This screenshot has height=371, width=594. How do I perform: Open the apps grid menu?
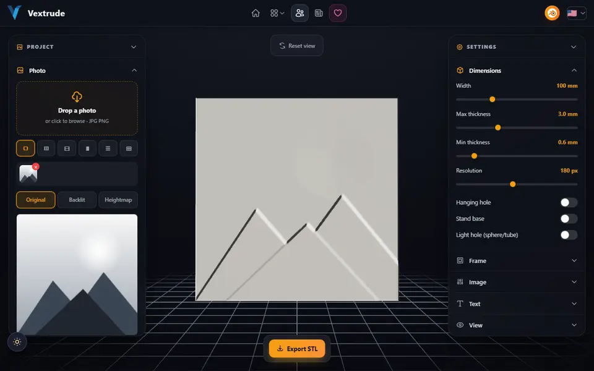[277, 13]
